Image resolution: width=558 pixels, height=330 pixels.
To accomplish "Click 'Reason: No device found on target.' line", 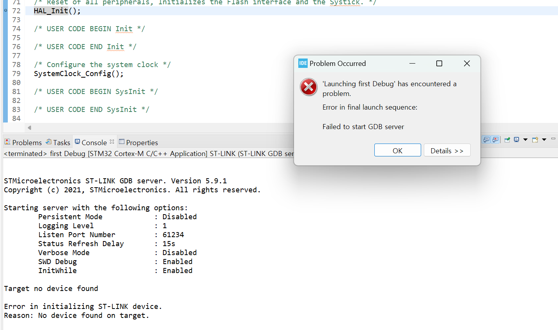I will point(76,315).
